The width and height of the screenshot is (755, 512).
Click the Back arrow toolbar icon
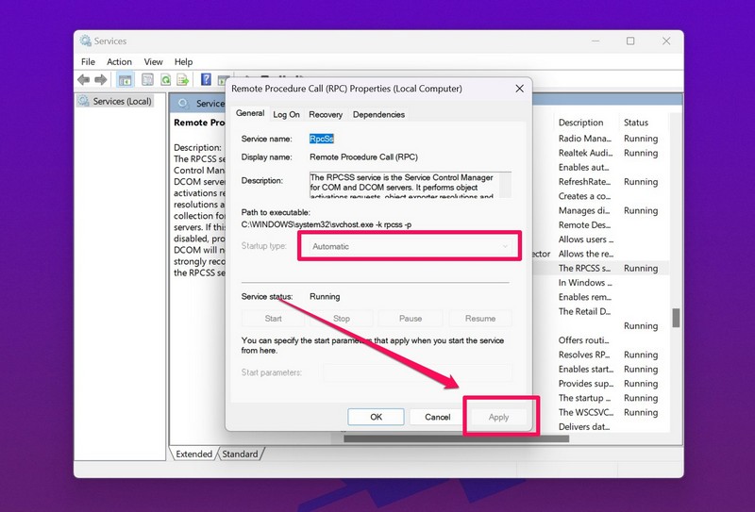[x=84, y=80]
